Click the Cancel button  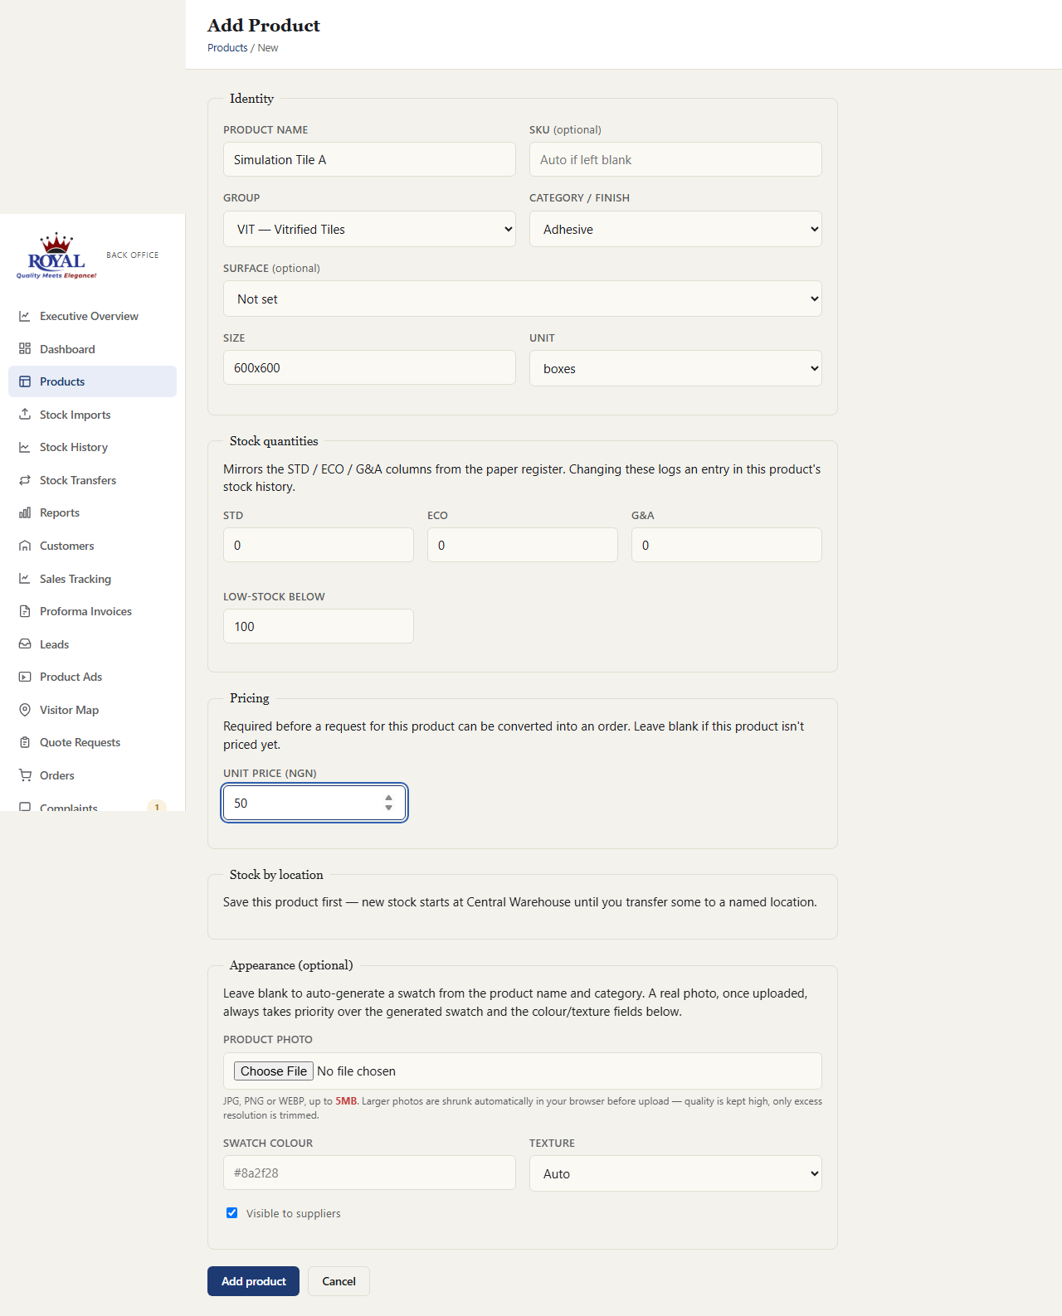point(339,1281)
